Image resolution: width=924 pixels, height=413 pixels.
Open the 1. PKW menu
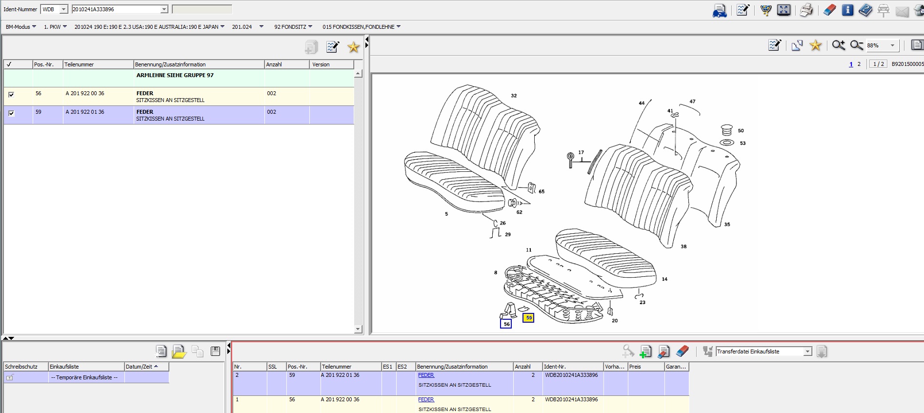point(55,27)
